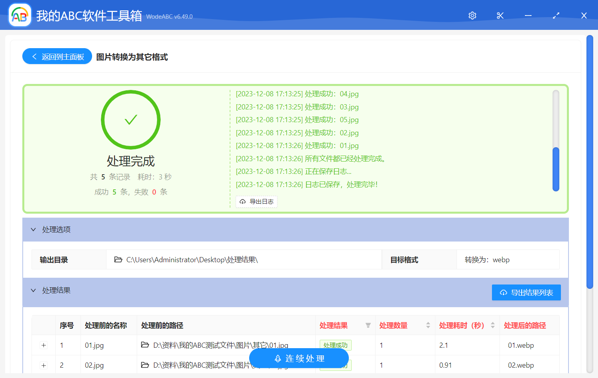
Task: Click the output directory folder icon
Action: (x=118, y=260)
